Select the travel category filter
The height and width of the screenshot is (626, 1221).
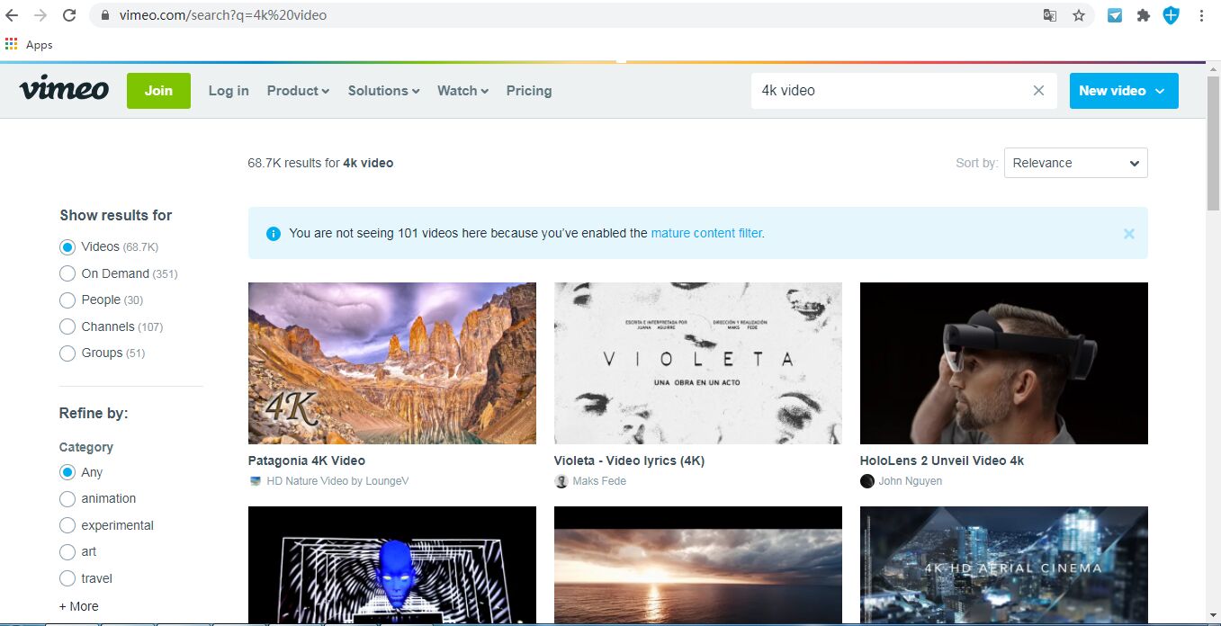point(67,578)
